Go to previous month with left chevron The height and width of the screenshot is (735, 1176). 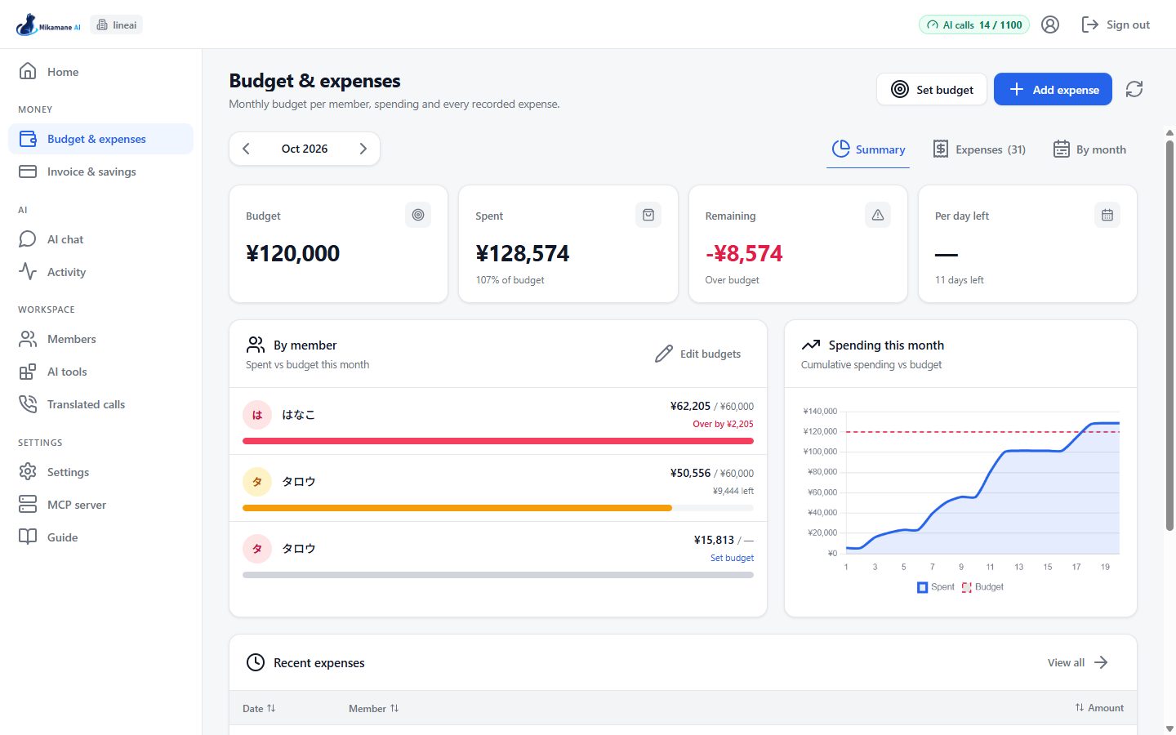246,149
